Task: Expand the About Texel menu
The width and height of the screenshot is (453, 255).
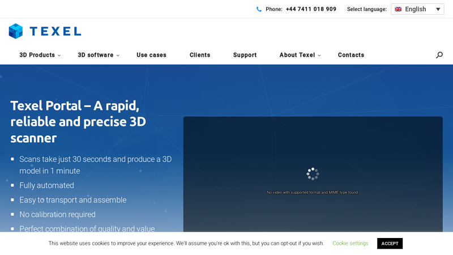Action: (300, 55)
